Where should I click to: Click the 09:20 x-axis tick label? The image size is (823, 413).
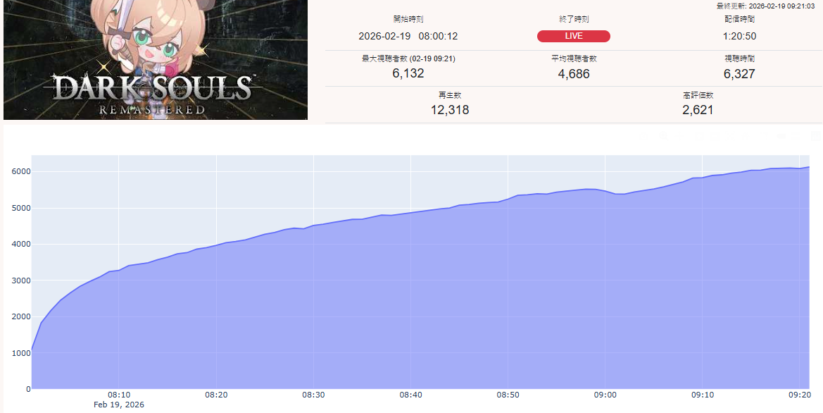799,395
